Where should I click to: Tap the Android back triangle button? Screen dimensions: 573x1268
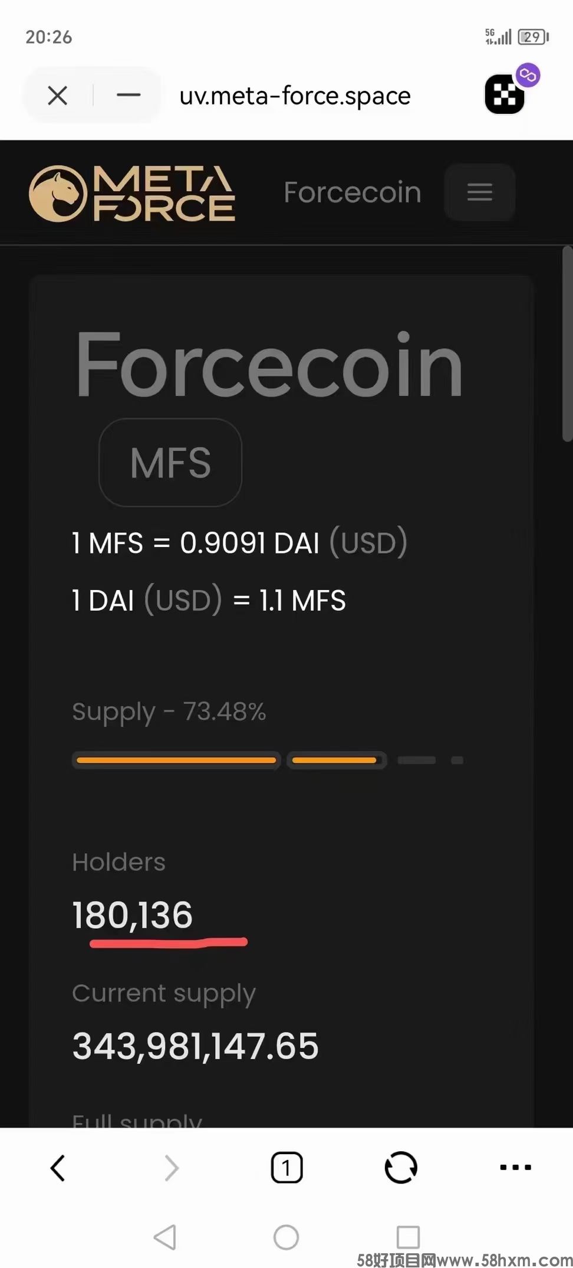[x=165, y=1237]
